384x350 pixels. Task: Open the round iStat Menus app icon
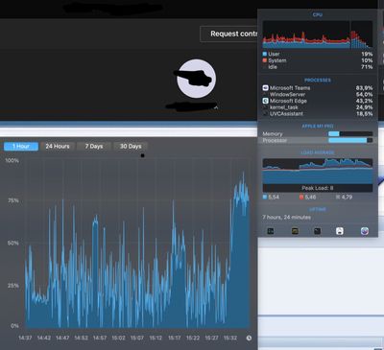click(364, 231)
